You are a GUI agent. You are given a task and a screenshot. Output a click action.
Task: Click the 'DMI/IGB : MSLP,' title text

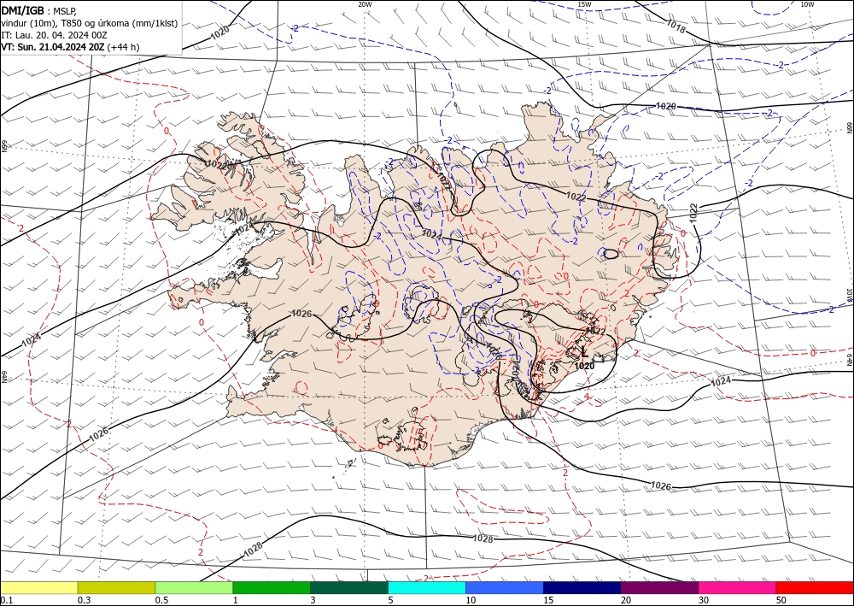pos(39,11)
